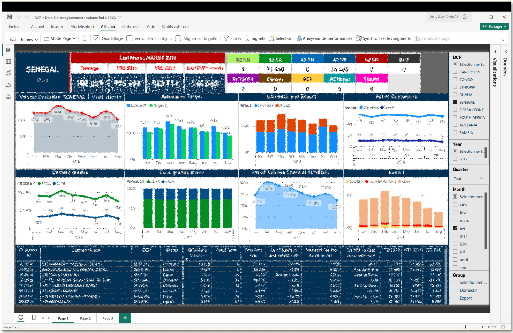This screenshot has height=333, width=513.
Task: Click Visuels de page button
Action: pos(432,38)
